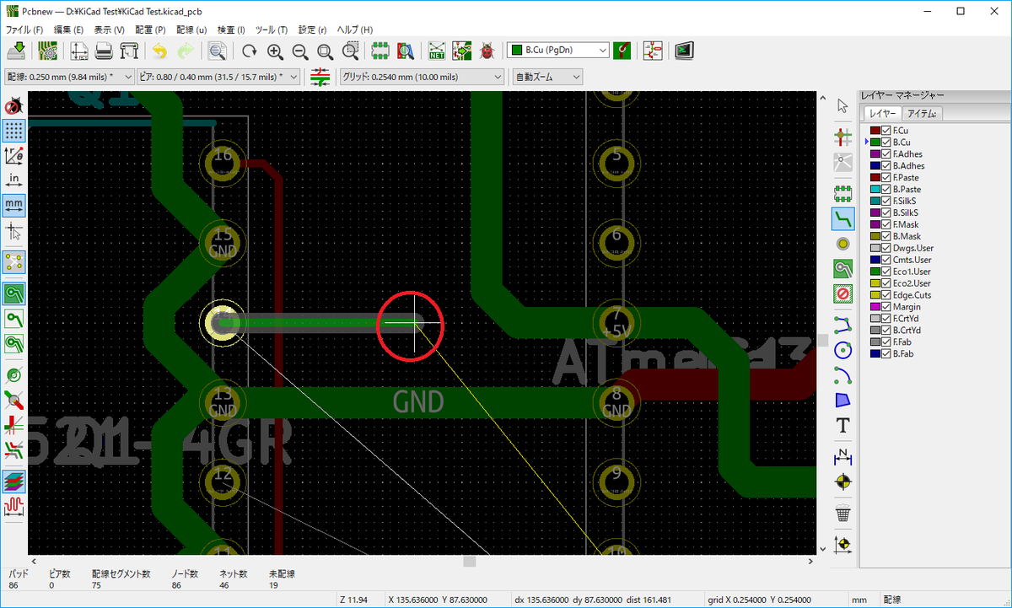Toggle the B.Cu layer checkbox
Screen dimensions: 1012x608
click(886, 143)
